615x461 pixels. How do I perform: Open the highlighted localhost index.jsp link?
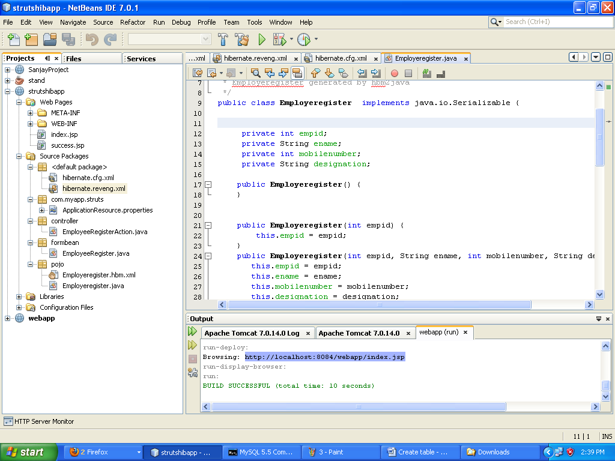[x=324, y=357]
